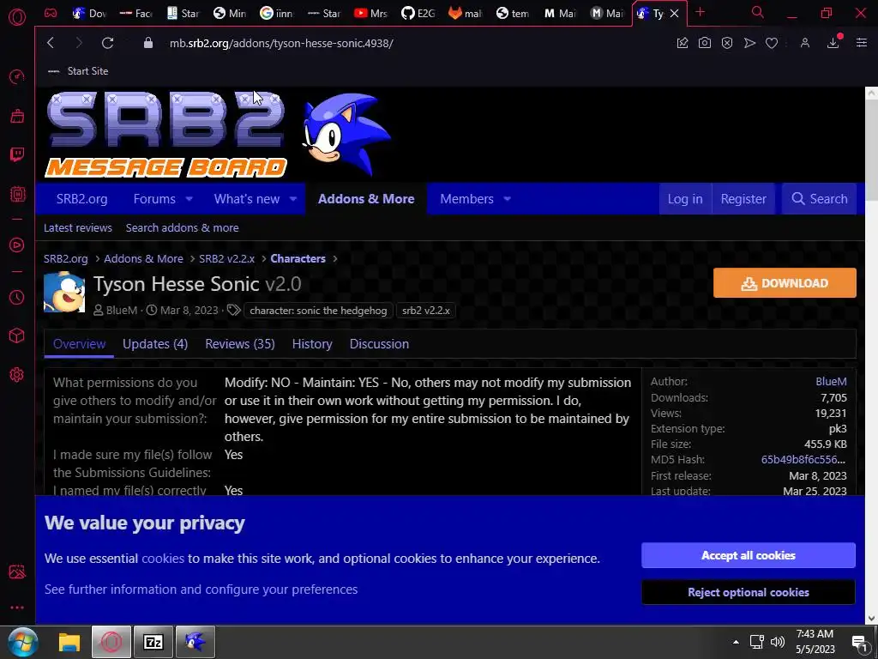Open the GX Cleaner bag icon in sidebar
Image resolution: width=878 pixels, height=659 pixels.
pyautogui.click(x=17, y=116)
